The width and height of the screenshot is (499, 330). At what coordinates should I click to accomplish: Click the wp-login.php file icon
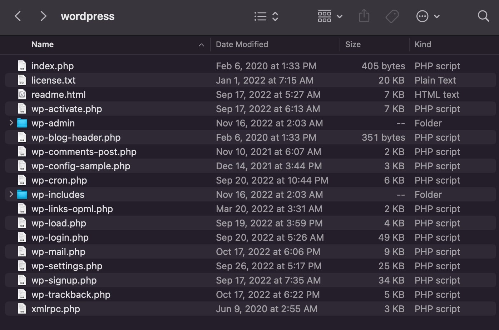(x=22, y=237)
